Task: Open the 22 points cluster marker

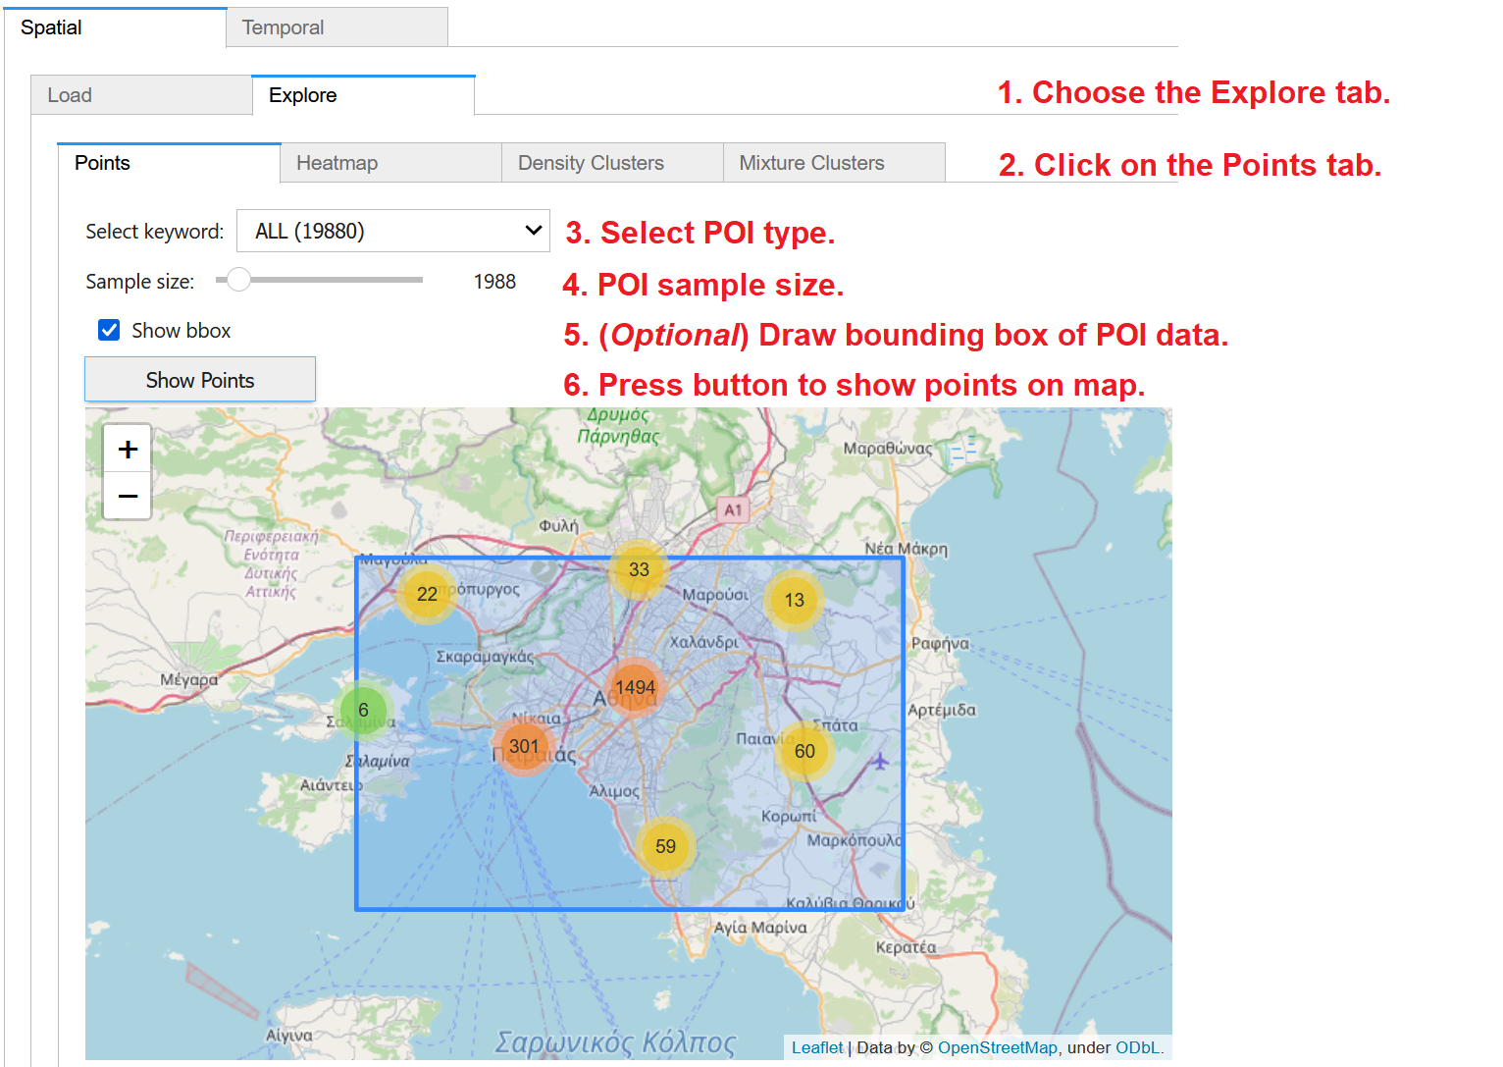Action: (427, 594)
